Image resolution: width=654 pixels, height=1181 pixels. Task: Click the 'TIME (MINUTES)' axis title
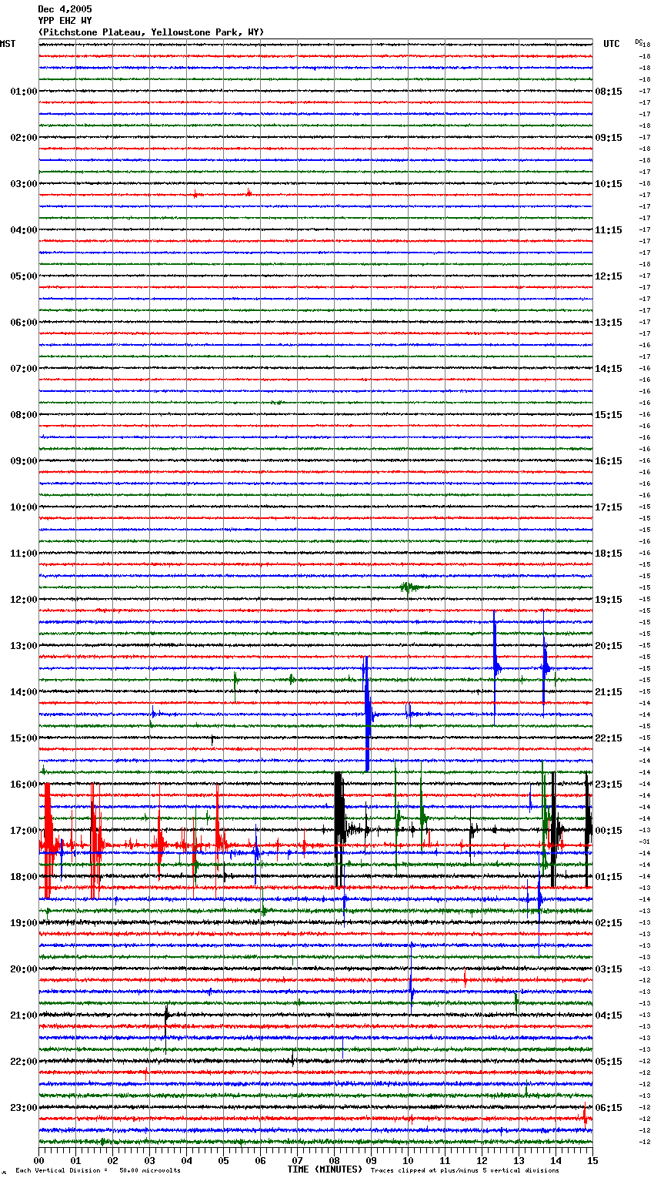click(325, 1169)
